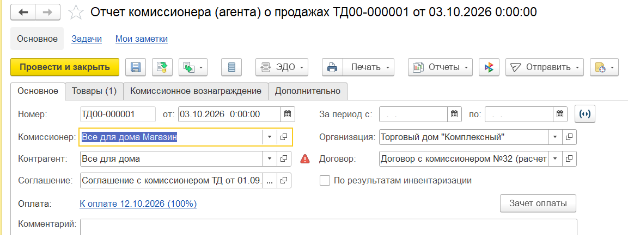628x235 pixels.
Task: Open the create-based-on dropdown icon
Action: pos(193,67)
